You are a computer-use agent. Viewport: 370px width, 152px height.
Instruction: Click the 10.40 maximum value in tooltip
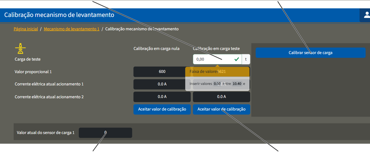click(237, 84)
